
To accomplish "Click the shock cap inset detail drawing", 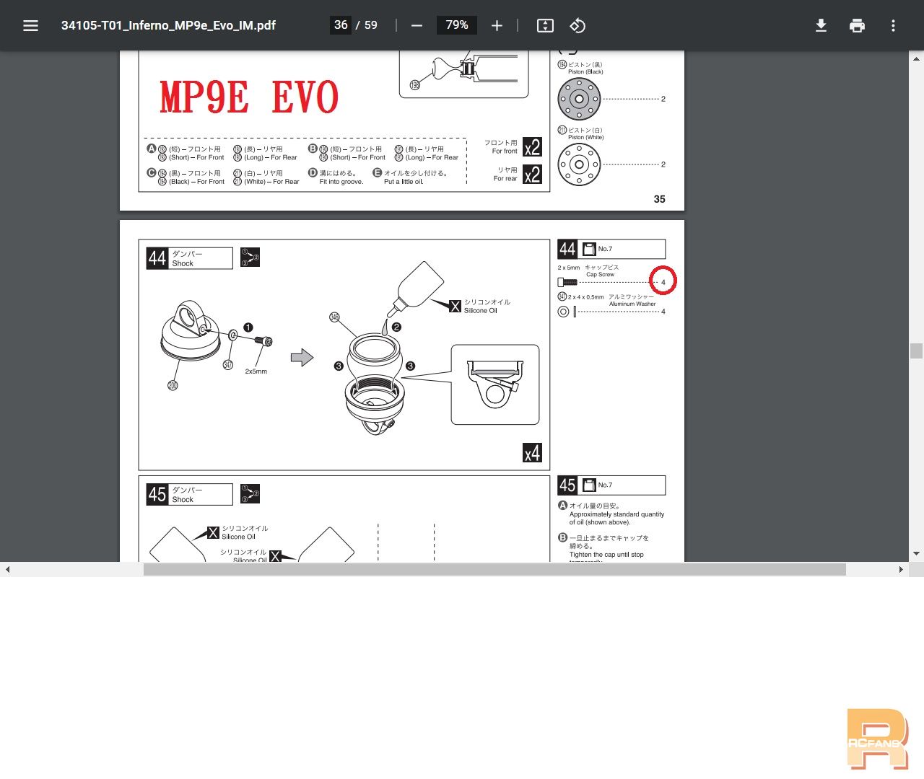I will tap(495, 384).
